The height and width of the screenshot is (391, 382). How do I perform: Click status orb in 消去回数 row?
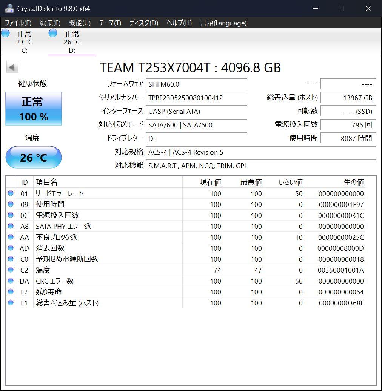tap(11, 248)
